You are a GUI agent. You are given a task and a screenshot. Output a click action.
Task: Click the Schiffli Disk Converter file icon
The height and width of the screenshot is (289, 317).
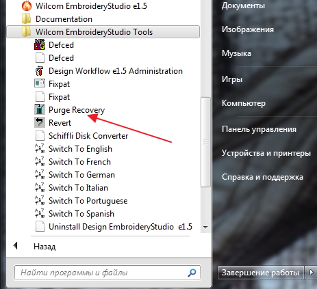click(x=40, y=136)
